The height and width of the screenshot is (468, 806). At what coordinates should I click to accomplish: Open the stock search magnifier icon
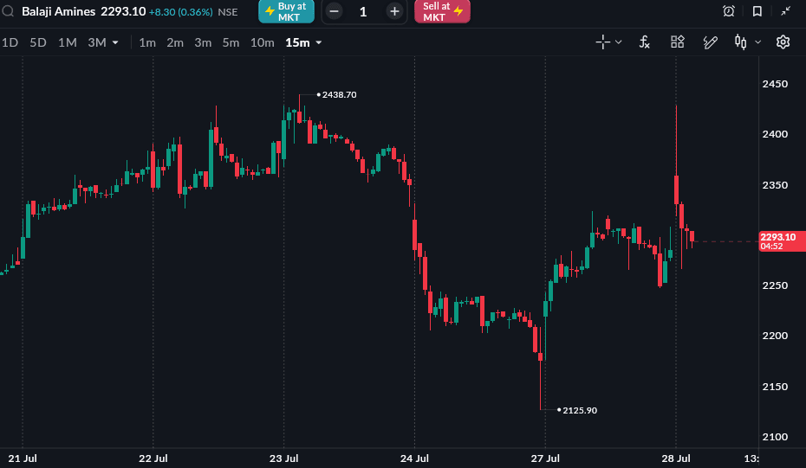click(8, 10)
